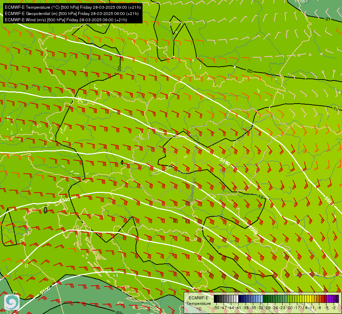Click the blue swirl logo icon
Viewport: 342px width, 314px height.
[12, 302]
